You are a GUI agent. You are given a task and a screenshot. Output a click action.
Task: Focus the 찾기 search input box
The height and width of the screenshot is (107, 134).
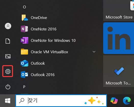[61, 101]
